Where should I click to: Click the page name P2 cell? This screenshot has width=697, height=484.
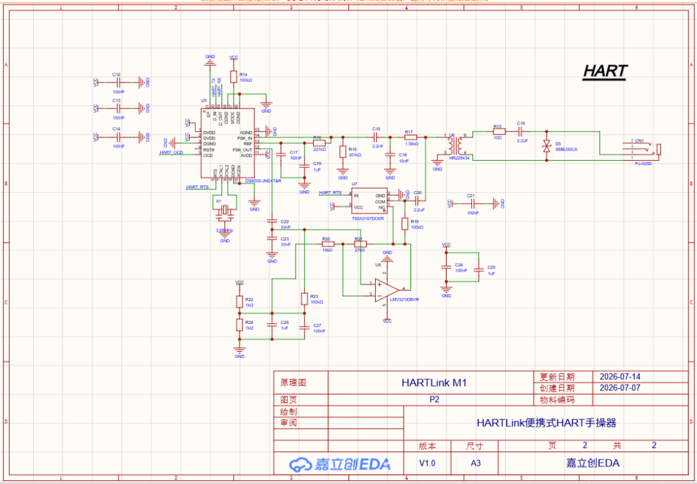(x=430, y=399)
